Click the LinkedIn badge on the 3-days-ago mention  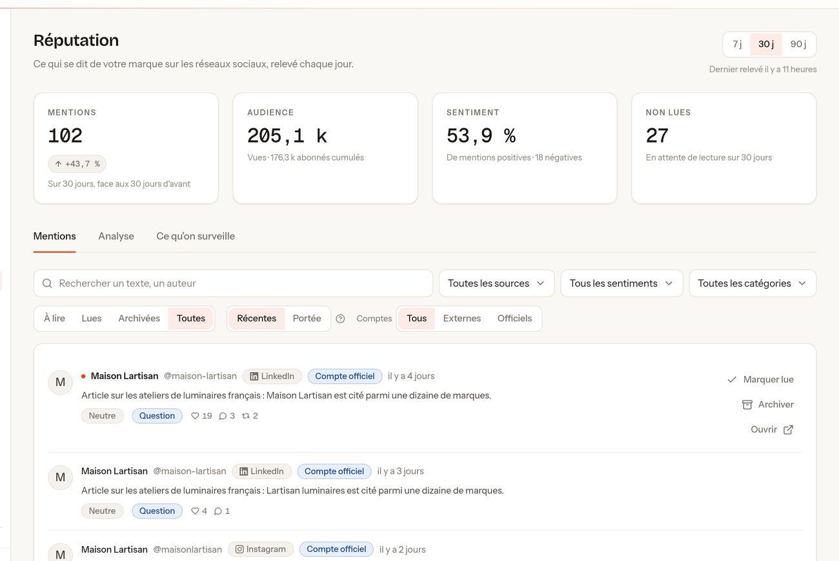pyautogui.click(x=261, y=471)
